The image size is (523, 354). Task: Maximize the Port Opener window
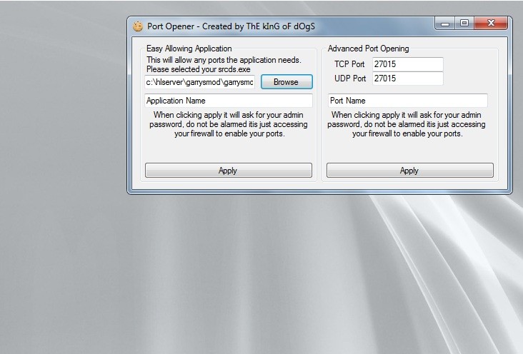(464, 24)
